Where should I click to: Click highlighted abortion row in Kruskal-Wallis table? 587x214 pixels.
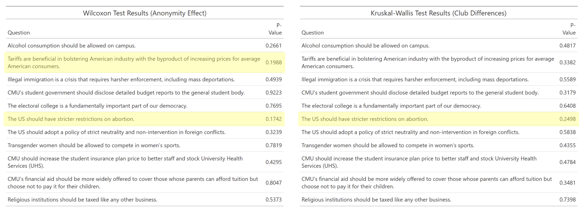438,119
